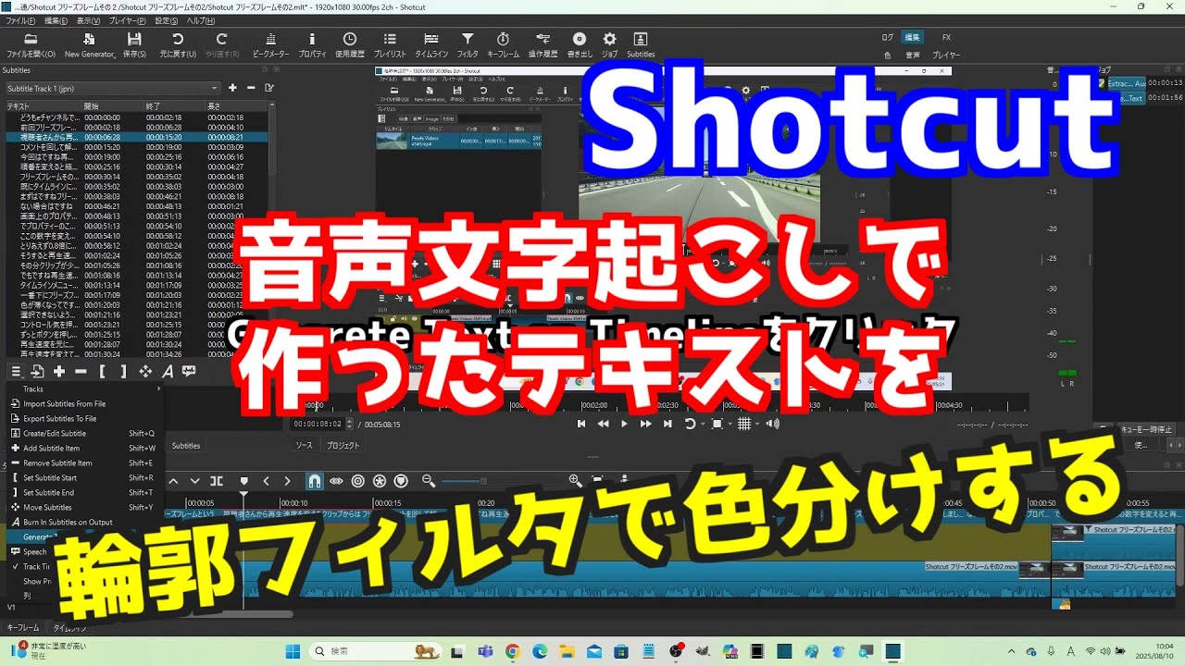The width and height of the screenshot is (1185, 666).
Task: Open the Playlist (プレイリスト) panel
Action: pyautogui.click(x=390, y=44)
